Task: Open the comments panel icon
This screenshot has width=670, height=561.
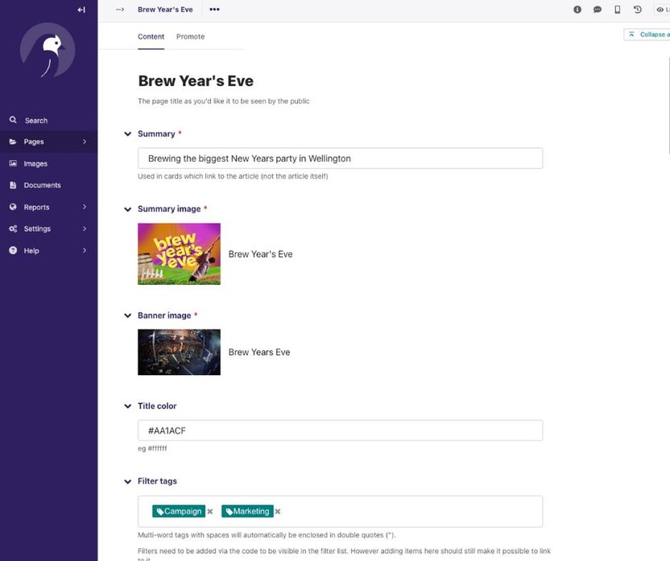Action: [x=598, y=10]
